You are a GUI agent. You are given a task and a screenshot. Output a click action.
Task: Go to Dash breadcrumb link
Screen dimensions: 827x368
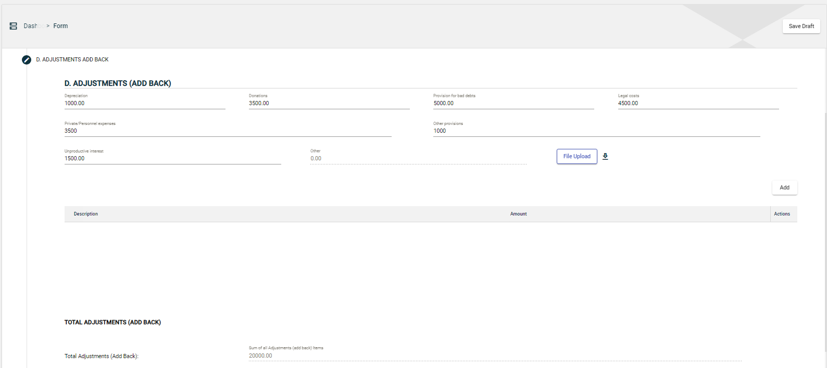point(30,26)
